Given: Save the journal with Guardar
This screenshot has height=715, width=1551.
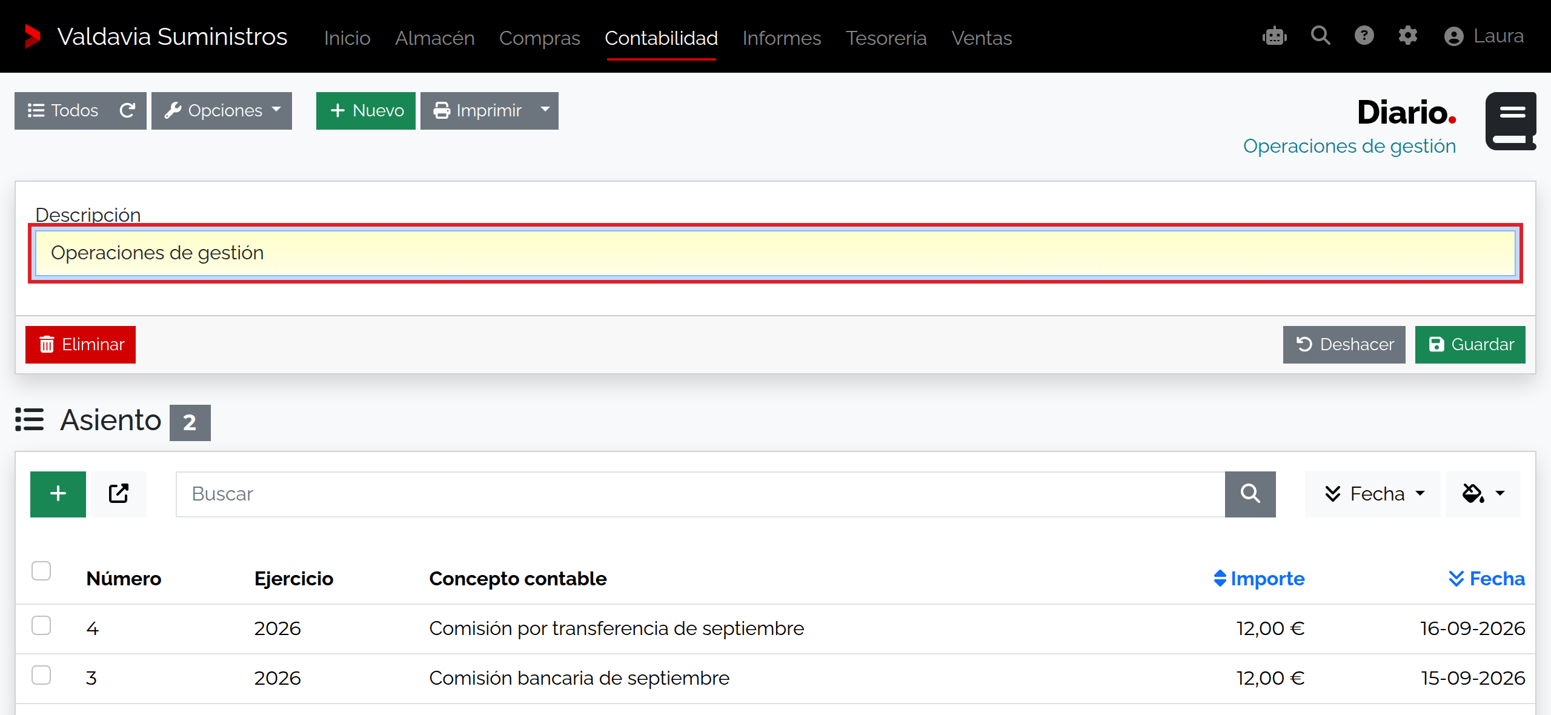Looking at the screenshot, I should tap(1470, 345).
